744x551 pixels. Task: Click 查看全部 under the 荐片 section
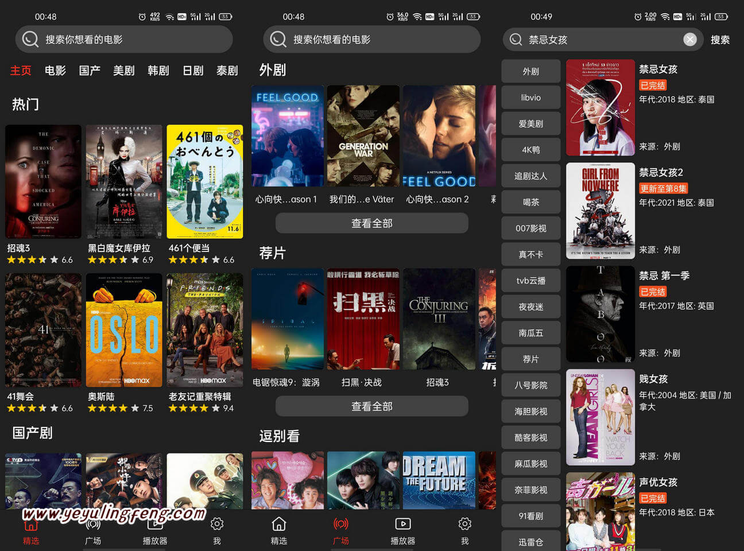click(x=372, y=406)
